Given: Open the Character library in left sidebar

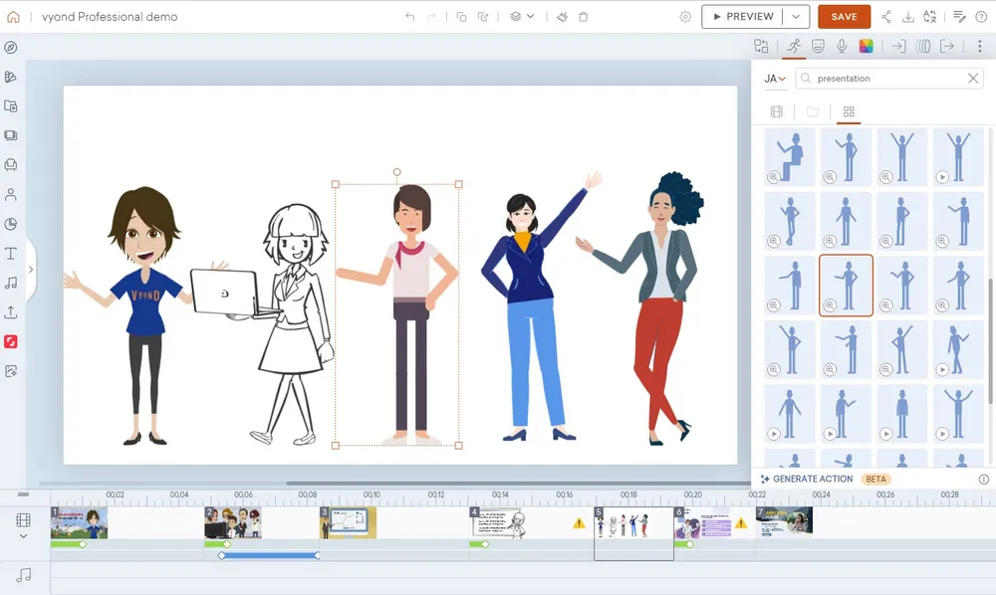Looking at the screenshot, I should [x=11, y=195].
